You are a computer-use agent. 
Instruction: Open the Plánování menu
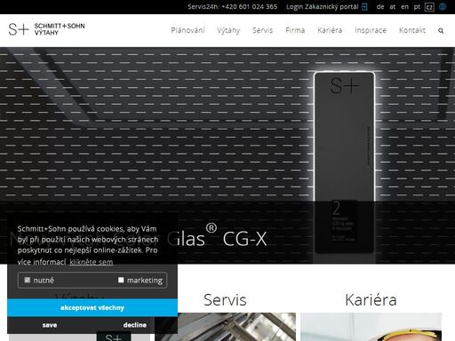coord(188,30)
